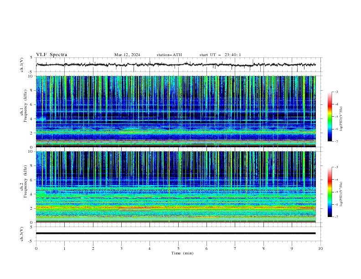Viewport: 361px width, 279px height.
Task: Click the ch.2 spectrogram color scale bar
Action: coord(330,192)
